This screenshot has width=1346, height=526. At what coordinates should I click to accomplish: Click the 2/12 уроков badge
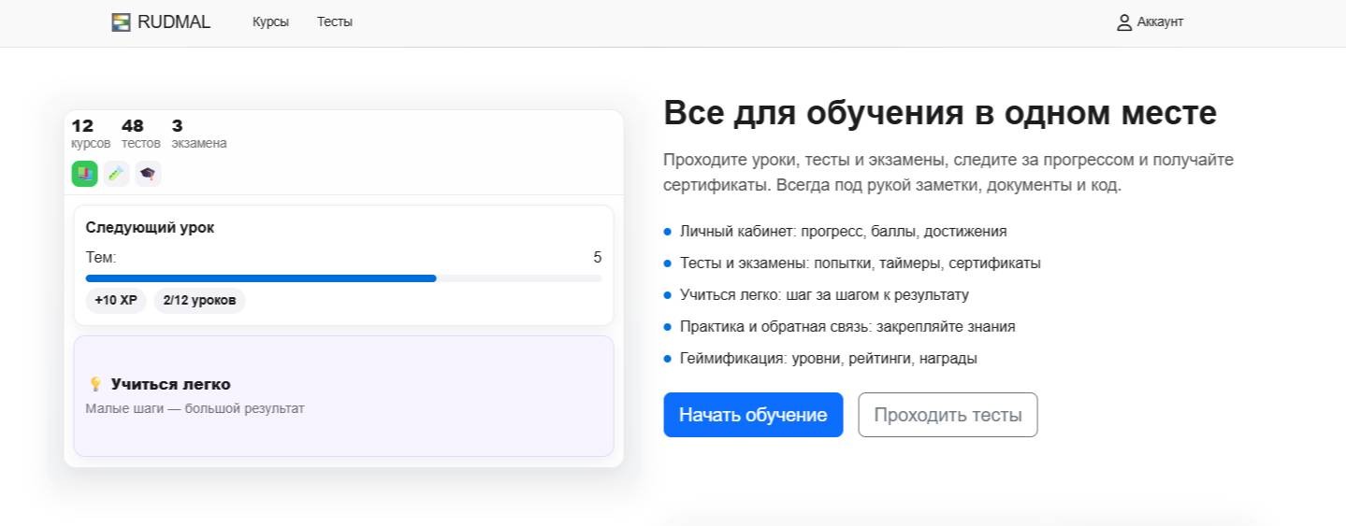pos(199,301)
